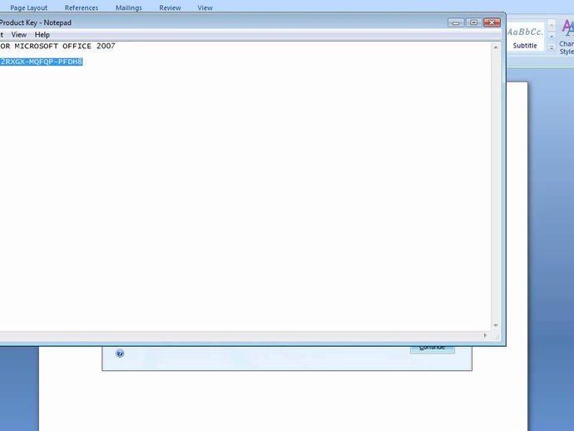Image resolution: width=574 pixels, height=431 pixels.
Task: Open the Page Layout ribbon tab in Word
Action: (x=28, y=7)
